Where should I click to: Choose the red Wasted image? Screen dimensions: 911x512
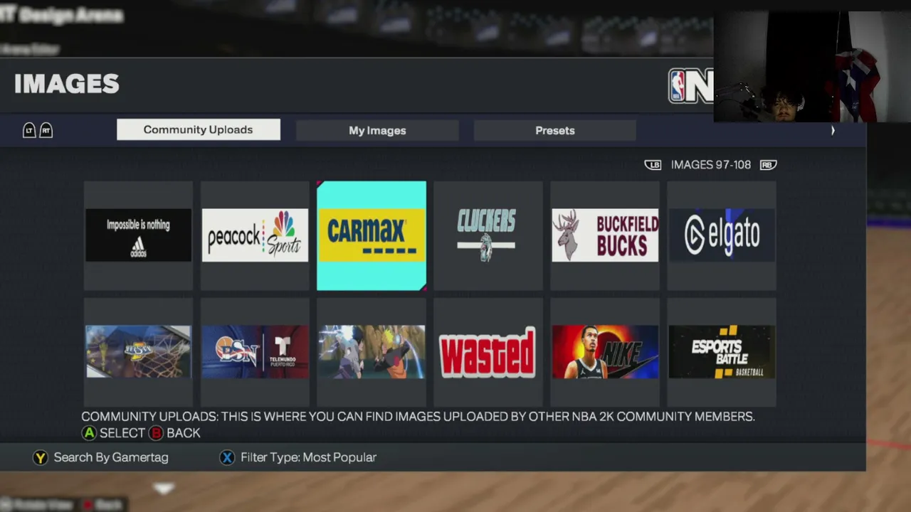[488, 352]
